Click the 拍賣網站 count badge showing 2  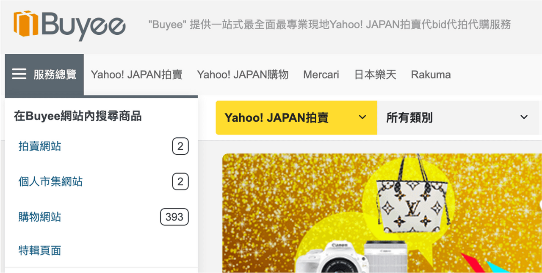pos(180,146)
